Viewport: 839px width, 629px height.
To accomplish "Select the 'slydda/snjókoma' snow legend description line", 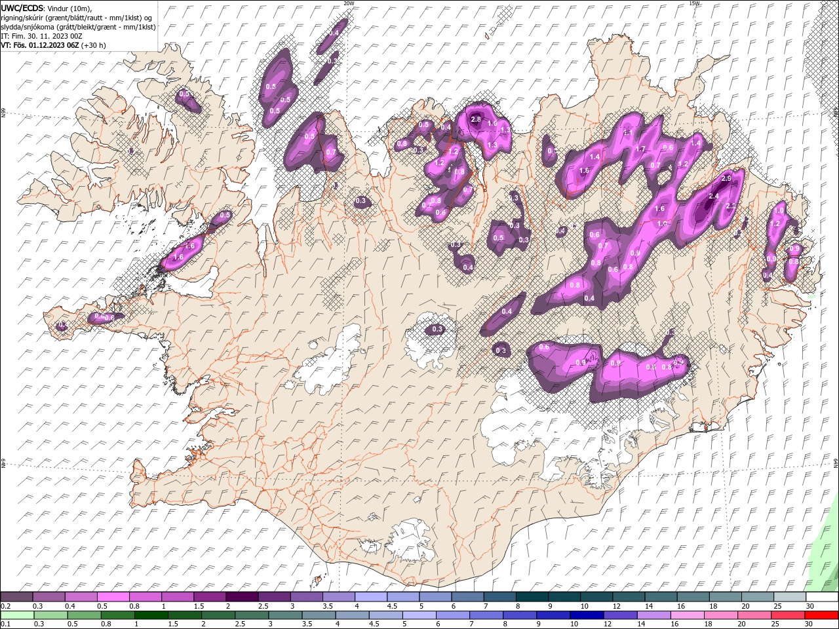I will [77, 27].
